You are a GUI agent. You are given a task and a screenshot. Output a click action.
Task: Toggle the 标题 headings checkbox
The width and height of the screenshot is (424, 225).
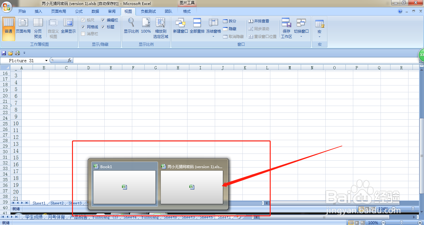click(x=103, y=27)
